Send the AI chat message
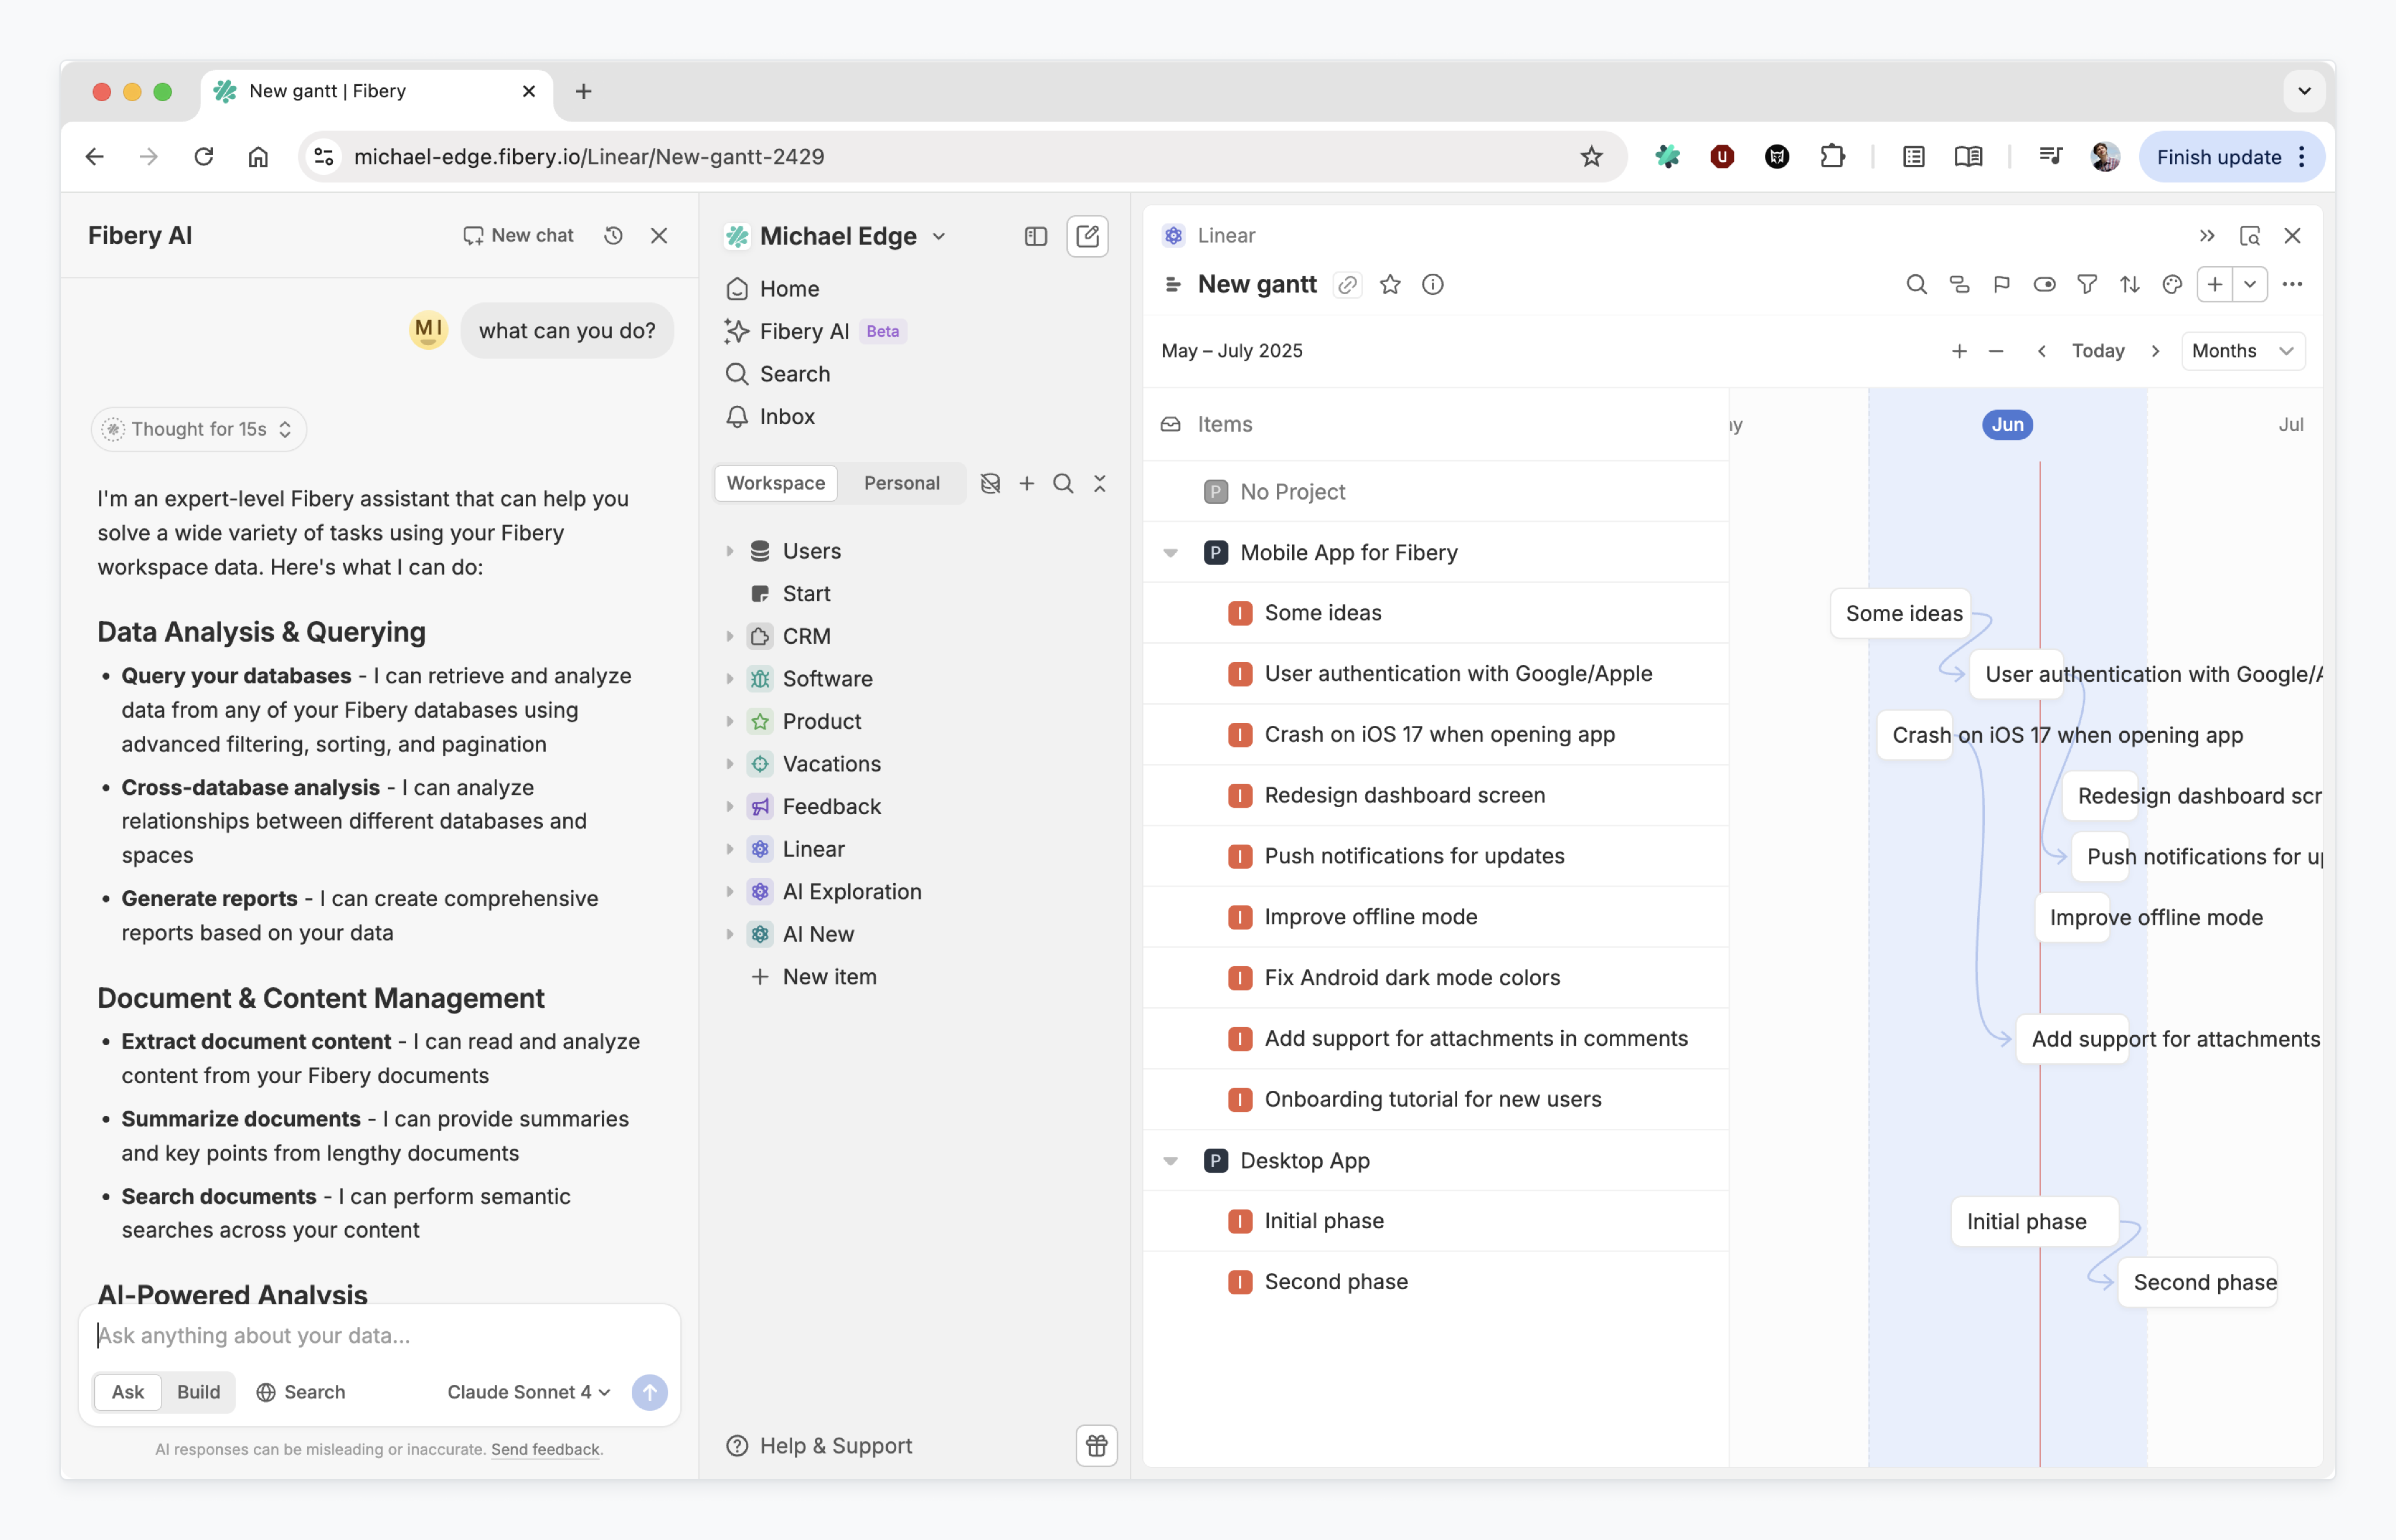 pos(650,1392)
